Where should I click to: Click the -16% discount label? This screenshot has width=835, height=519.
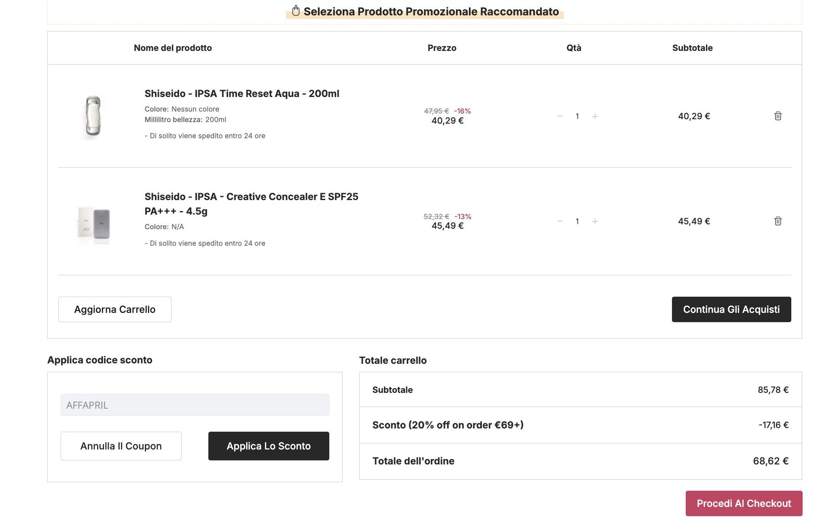tap(462, 111)
